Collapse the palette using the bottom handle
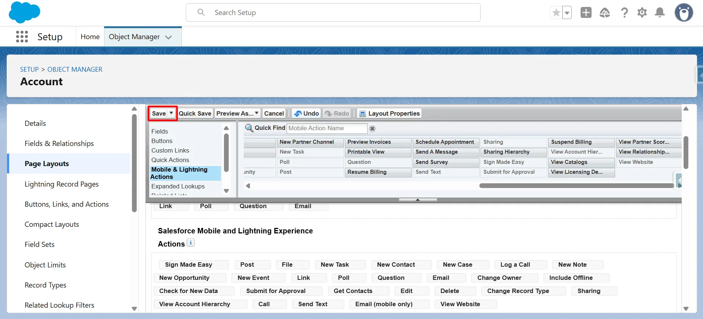703x319 pixels. point(418,200)
